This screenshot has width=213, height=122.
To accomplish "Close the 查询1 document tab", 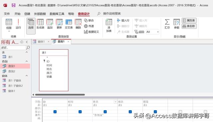I will tap(68, 41).
